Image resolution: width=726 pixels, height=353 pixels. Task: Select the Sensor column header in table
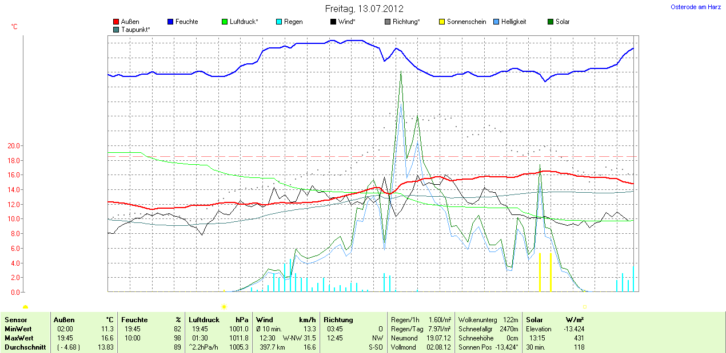[x=16, y=320]
